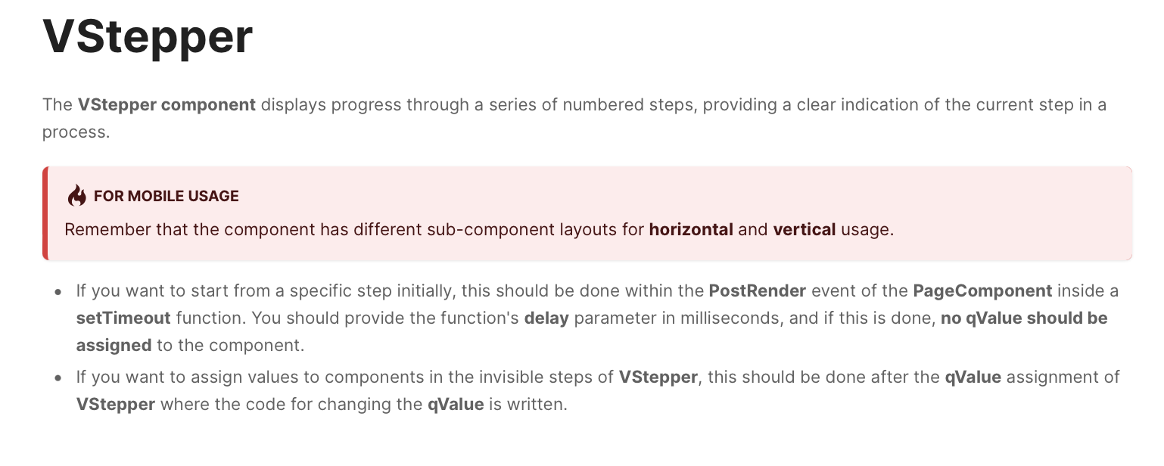Click the second bullet point marker
Viewport: 1164px width, 466px height.
point(58,377)
